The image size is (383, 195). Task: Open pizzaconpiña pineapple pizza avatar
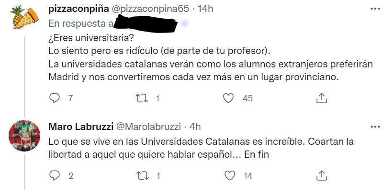coord(25,18)
